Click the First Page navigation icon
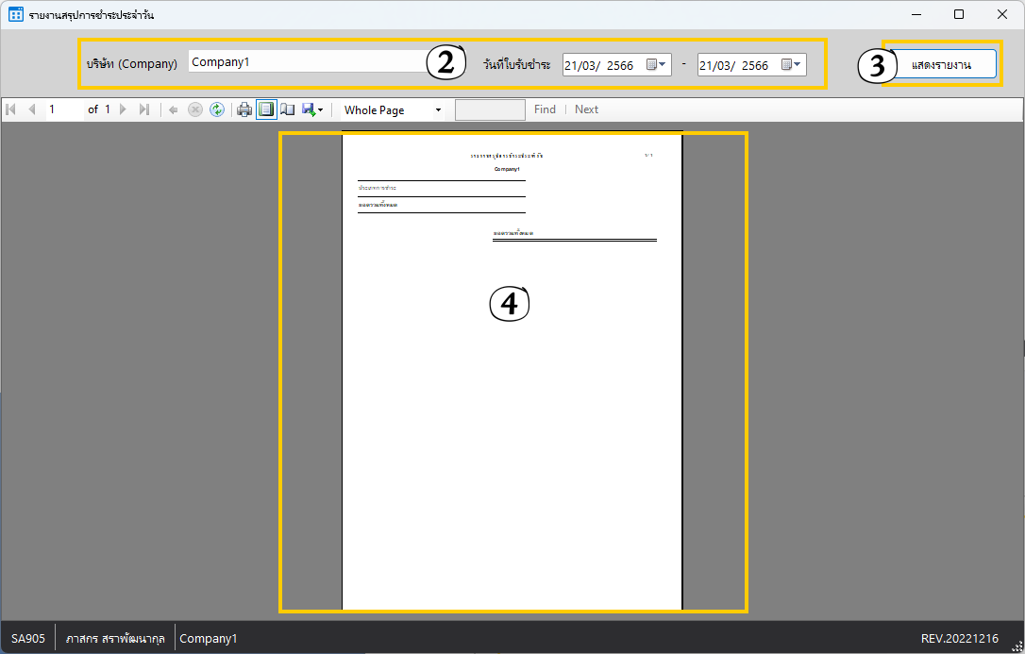Image resolution: width=1025 pixels, height=654 pixels. (11, 109)
